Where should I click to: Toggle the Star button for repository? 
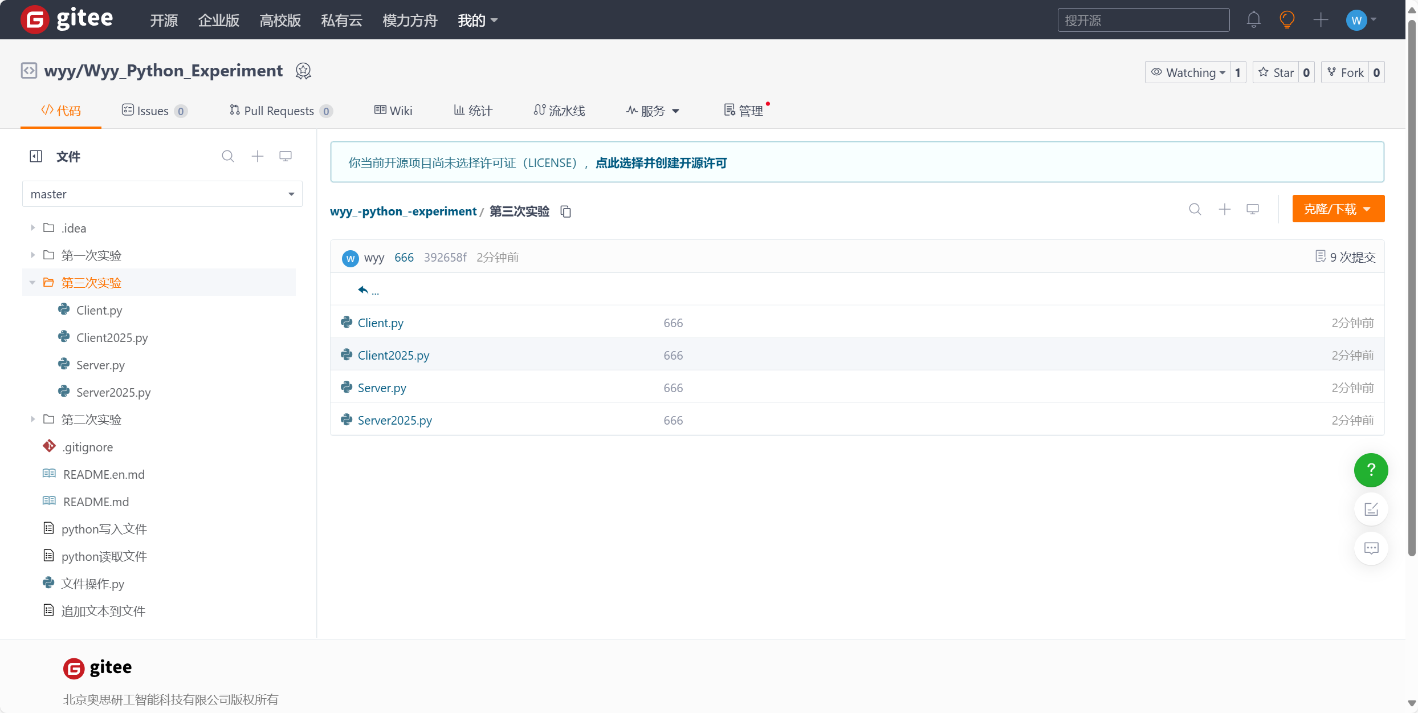pyautogui.click(x=1276, y=72)
